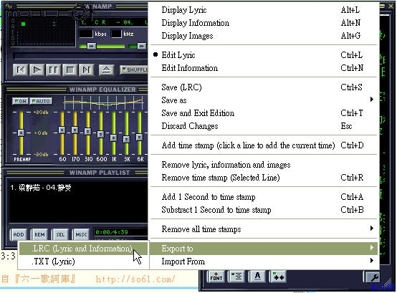Start playback with the Winamp play button
397x293 pixels.
37,69
